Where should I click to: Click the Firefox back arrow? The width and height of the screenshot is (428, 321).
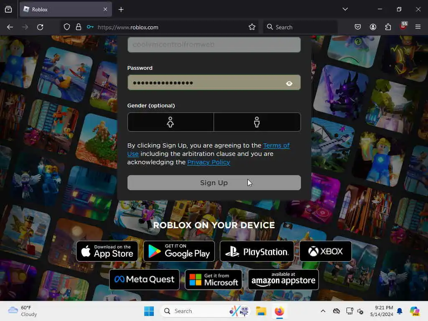click(x=10, y=27)
